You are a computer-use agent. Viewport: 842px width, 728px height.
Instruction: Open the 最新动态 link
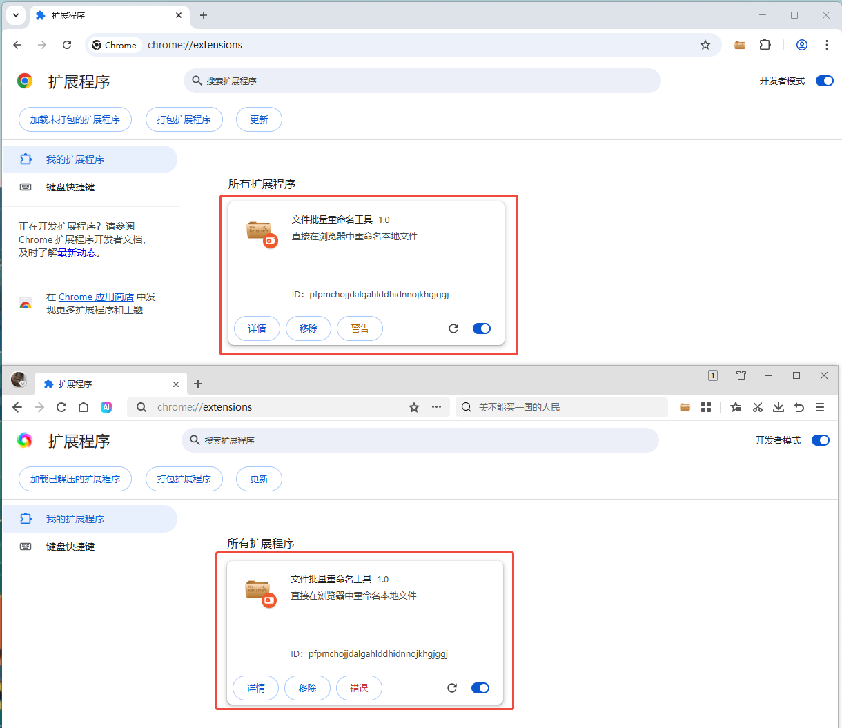tap(77, 253)
